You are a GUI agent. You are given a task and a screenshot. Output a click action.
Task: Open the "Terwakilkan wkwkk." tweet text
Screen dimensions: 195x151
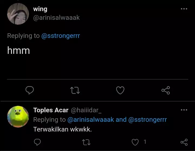coord(63,129)
